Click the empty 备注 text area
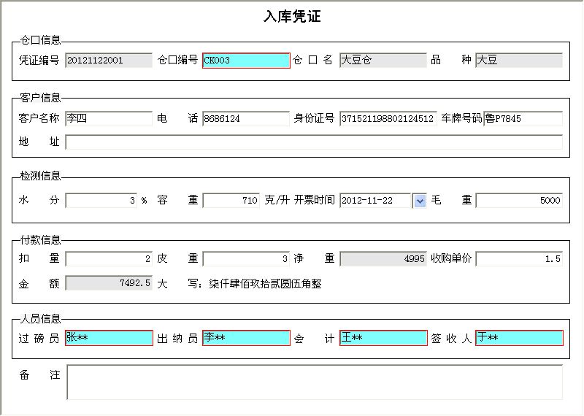The height and width of the screenshot is (416, 584). 314,382
